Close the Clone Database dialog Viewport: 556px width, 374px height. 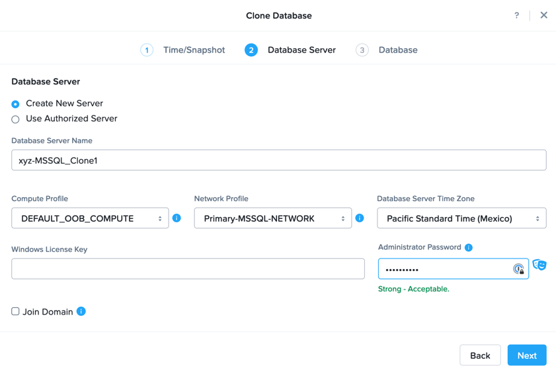[x=543, y=15]
